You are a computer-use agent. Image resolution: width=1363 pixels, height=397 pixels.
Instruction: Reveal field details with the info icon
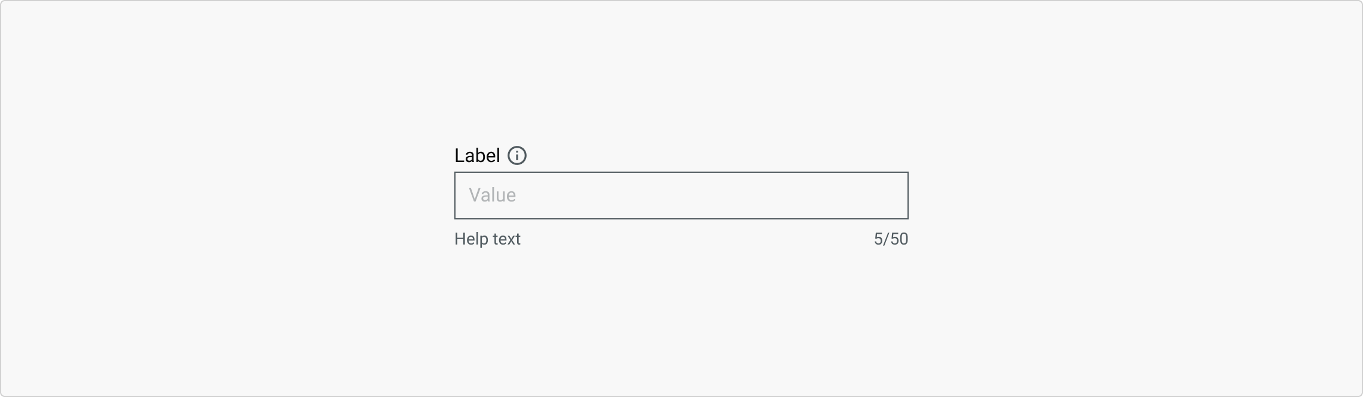(517, 155)
